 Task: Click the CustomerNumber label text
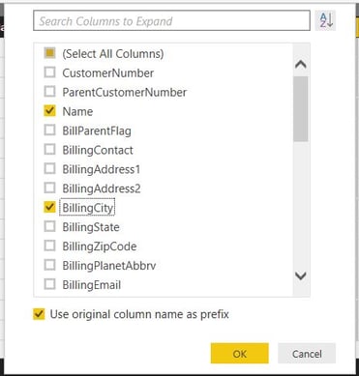point(108,73)
